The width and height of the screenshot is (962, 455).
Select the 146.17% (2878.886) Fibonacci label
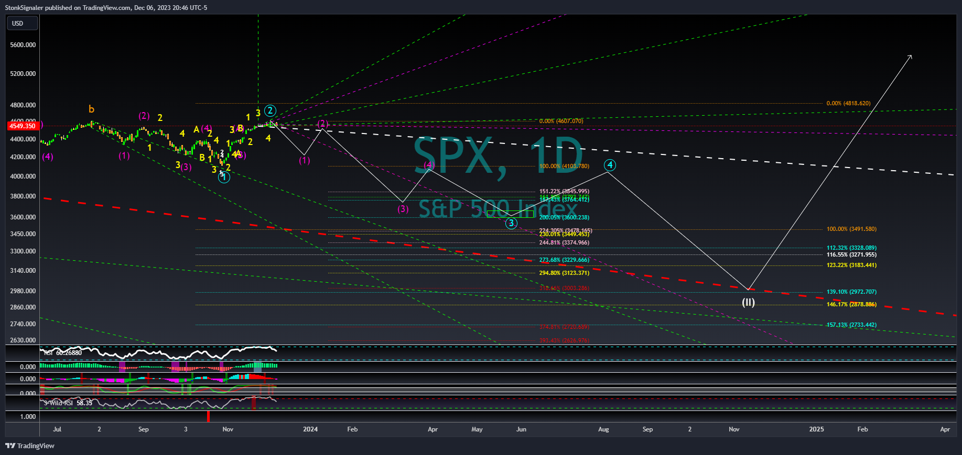[x=851, y=305]
